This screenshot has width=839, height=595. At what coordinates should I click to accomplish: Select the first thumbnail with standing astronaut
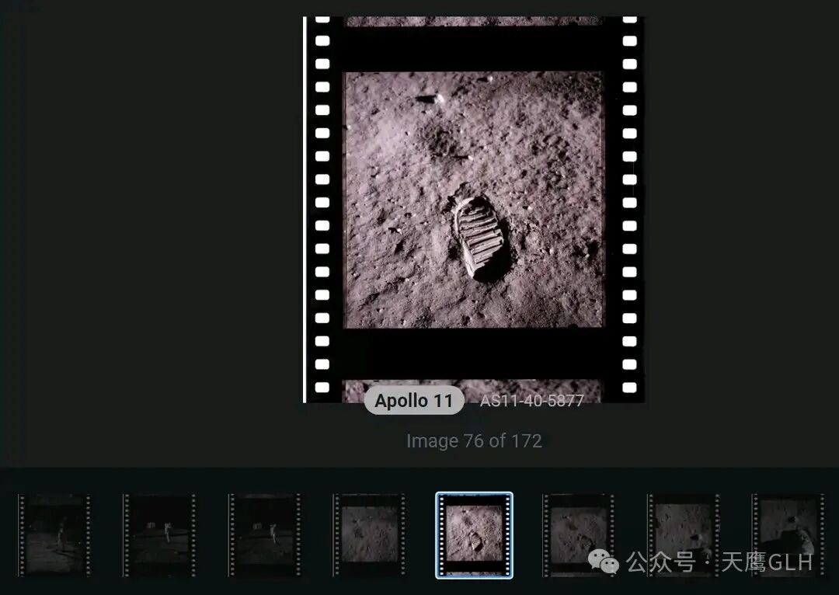click(54, 535)
